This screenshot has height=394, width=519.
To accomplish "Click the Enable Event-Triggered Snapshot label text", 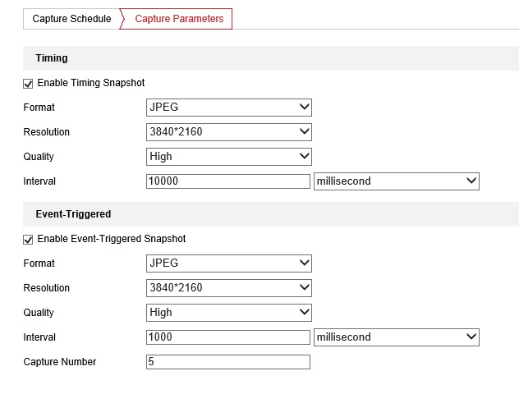I will [112, 239].
